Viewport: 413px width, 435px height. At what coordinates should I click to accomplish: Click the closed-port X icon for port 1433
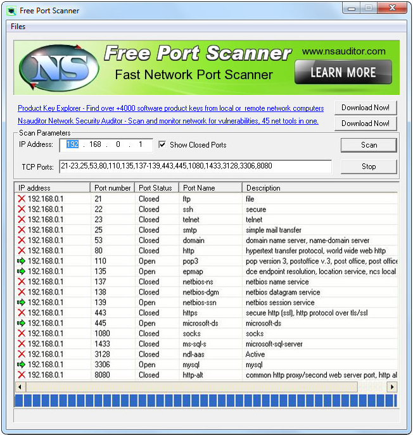(x=22, y=344)
